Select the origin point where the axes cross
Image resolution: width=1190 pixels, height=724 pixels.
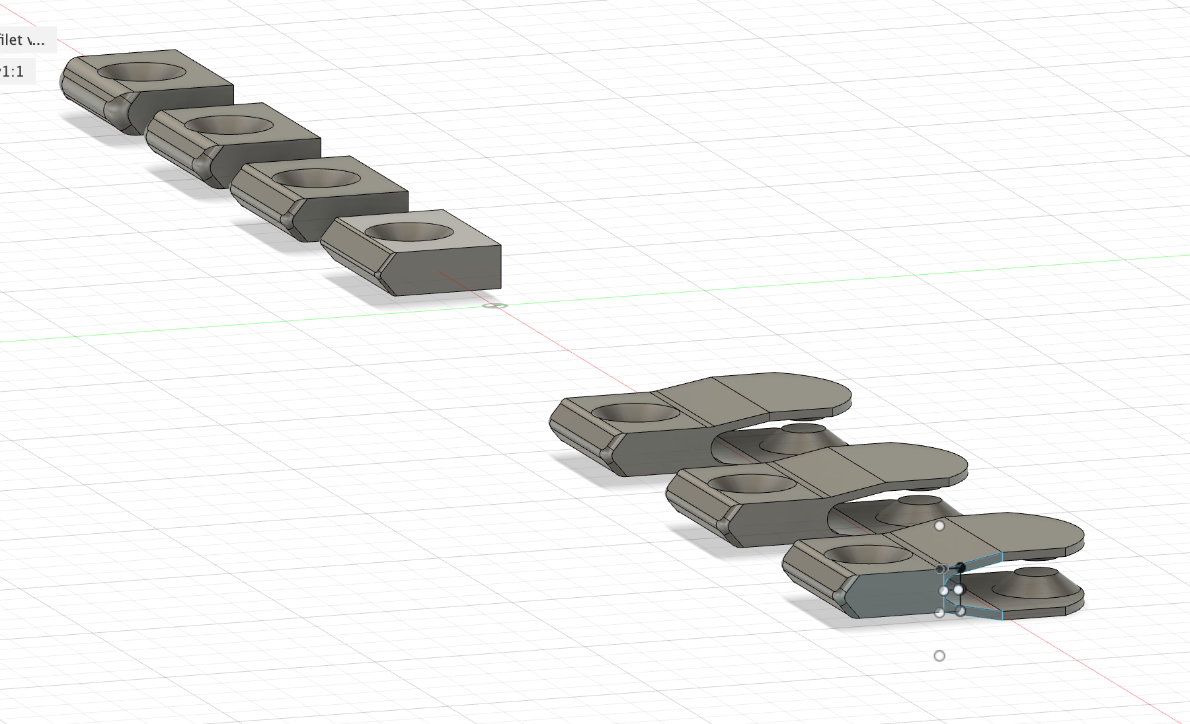tap(495, 305)
